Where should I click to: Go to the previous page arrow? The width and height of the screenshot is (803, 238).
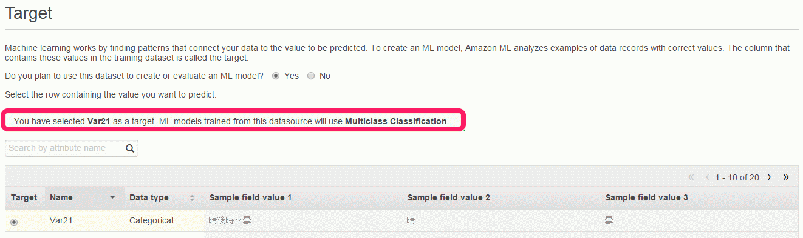click(x=708, y=177)
